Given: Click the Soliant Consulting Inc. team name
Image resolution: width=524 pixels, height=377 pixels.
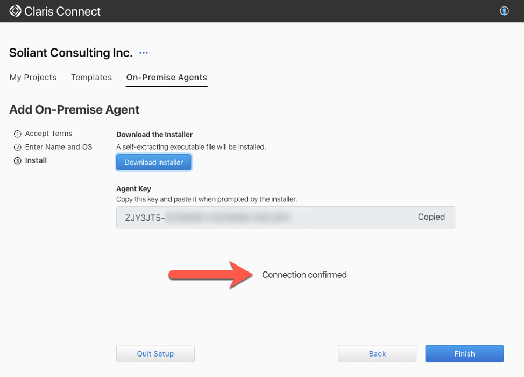Looking at the screenshot, I should click(x=71, y=53).
